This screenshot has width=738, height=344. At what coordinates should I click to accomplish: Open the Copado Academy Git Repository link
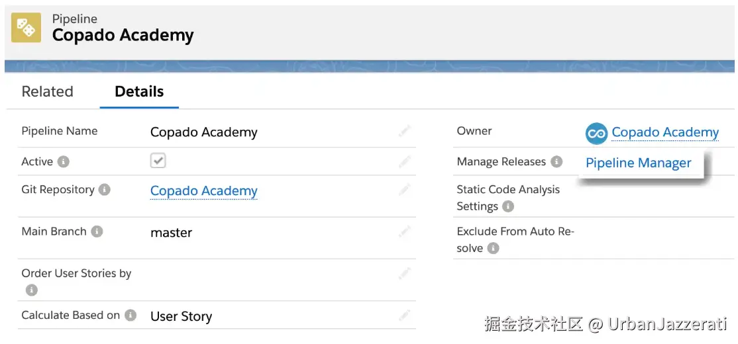click(x=203, y=191)
